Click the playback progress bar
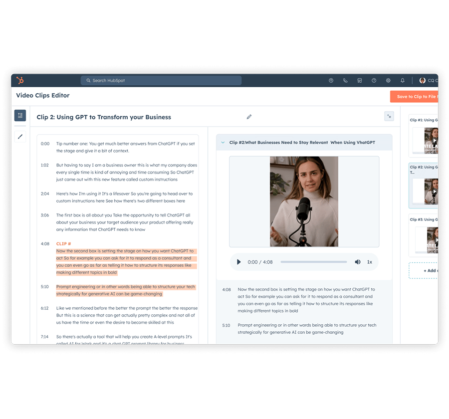This screenshot has height=419, width=449. [x=314, y=262]
